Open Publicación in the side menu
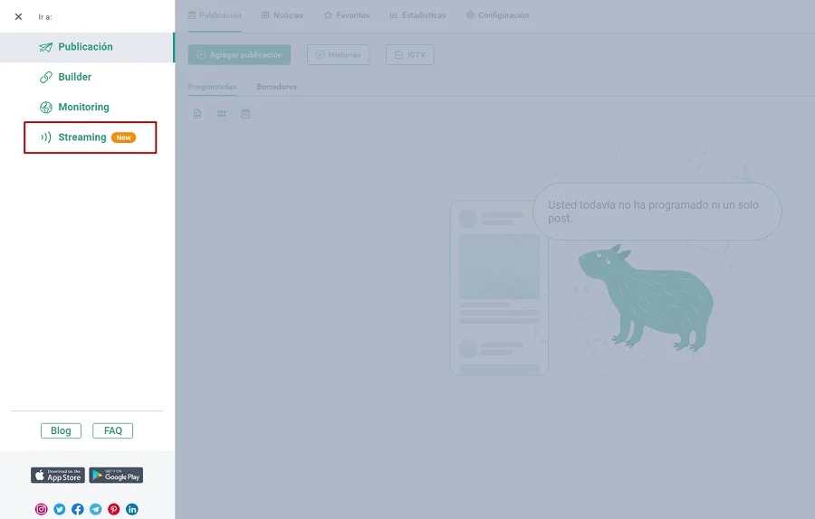815x519 pixels. point(85,47)
